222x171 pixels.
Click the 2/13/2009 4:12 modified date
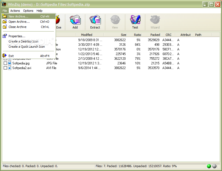tap(90, 59)
